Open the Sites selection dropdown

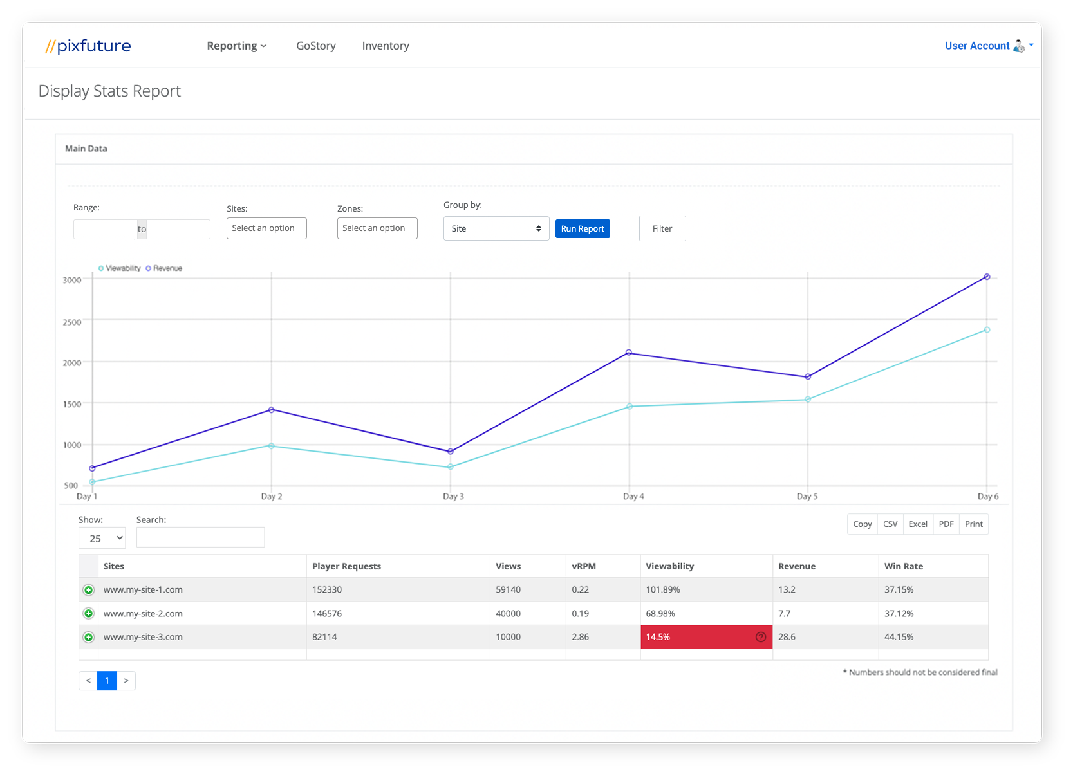266,228
